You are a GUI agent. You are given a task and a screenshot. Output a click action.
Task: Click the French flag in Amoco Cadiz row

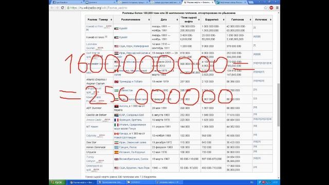117,120
